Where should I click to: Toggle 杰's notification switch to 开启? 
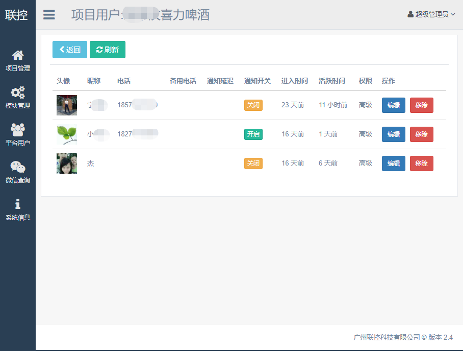253,163
